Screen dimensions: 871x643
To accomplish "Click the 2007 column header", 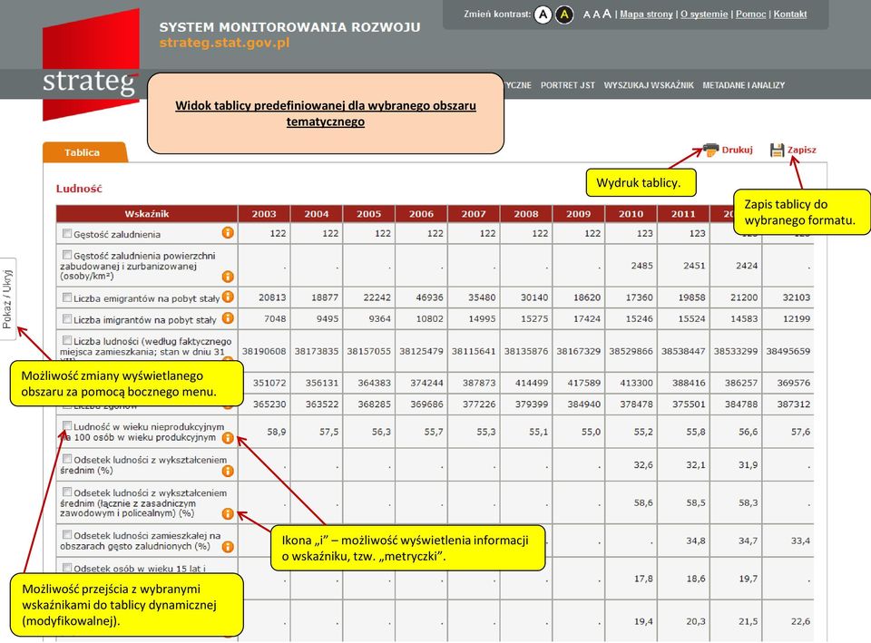I will [474, 214].
